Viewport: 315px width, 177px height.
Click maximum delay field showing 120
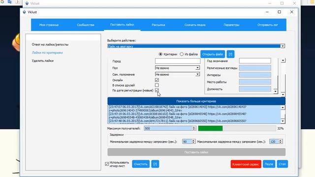[x=274, y=142]
